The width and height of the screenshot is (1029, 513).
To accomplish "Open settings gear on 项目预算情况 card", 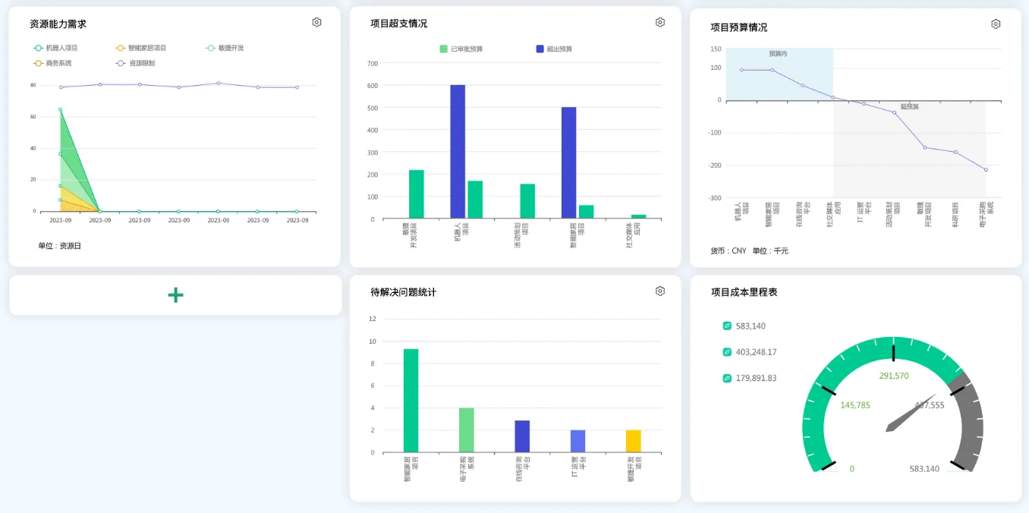I will pos(996,24).
